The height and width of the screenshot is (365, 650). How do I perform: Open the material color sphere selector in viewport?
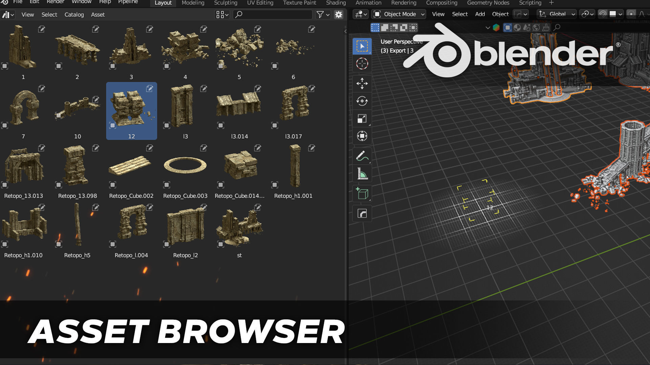[x=496, y=28]
